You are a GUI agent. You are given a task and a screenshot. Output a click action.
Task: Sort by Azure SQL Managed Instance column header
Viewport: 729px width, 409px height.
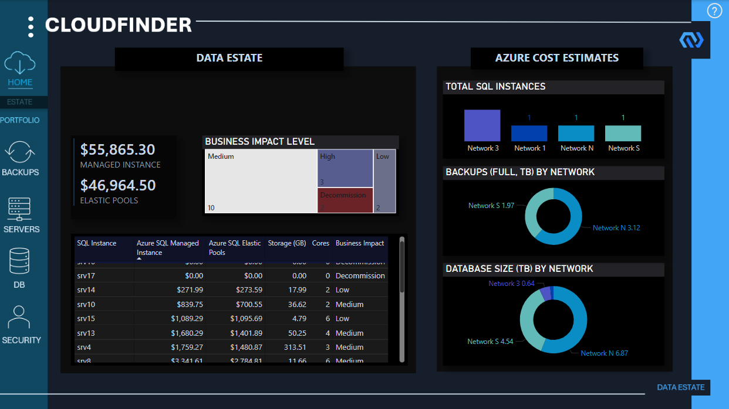click(168, 248)
